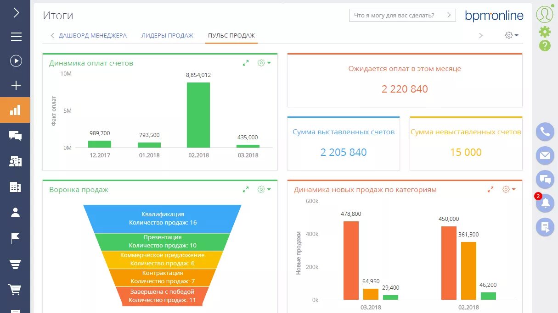Screen dimensions: 558x313
Task: Select Коммерческое предложение funnel stage
Action: 163,259
